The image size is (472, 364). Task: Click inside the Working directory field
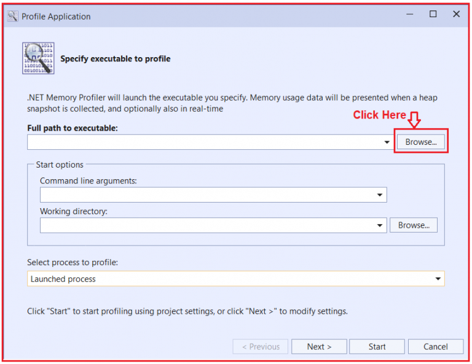[208, 225]
